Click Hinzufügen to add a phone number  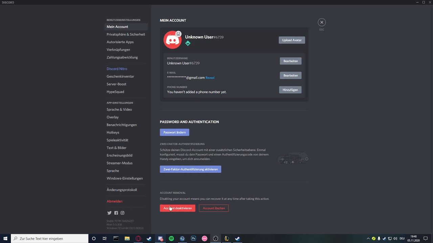[290, 90]
